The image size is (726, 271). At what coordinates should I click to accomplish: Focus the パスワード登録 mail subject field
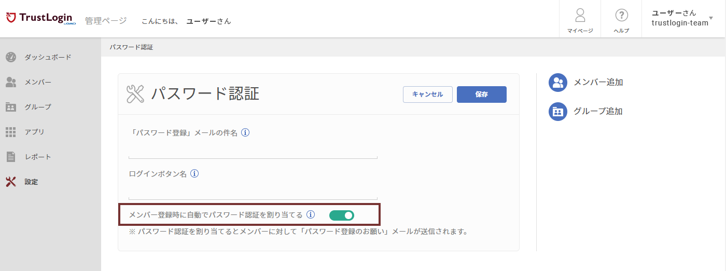click(x=253, y=151)
